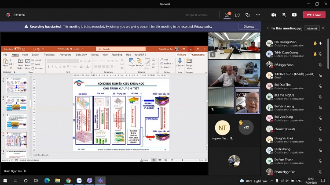Click the Viber icon in the taskbar
This screenshot has height=185, width=330.
click(90, 180)
